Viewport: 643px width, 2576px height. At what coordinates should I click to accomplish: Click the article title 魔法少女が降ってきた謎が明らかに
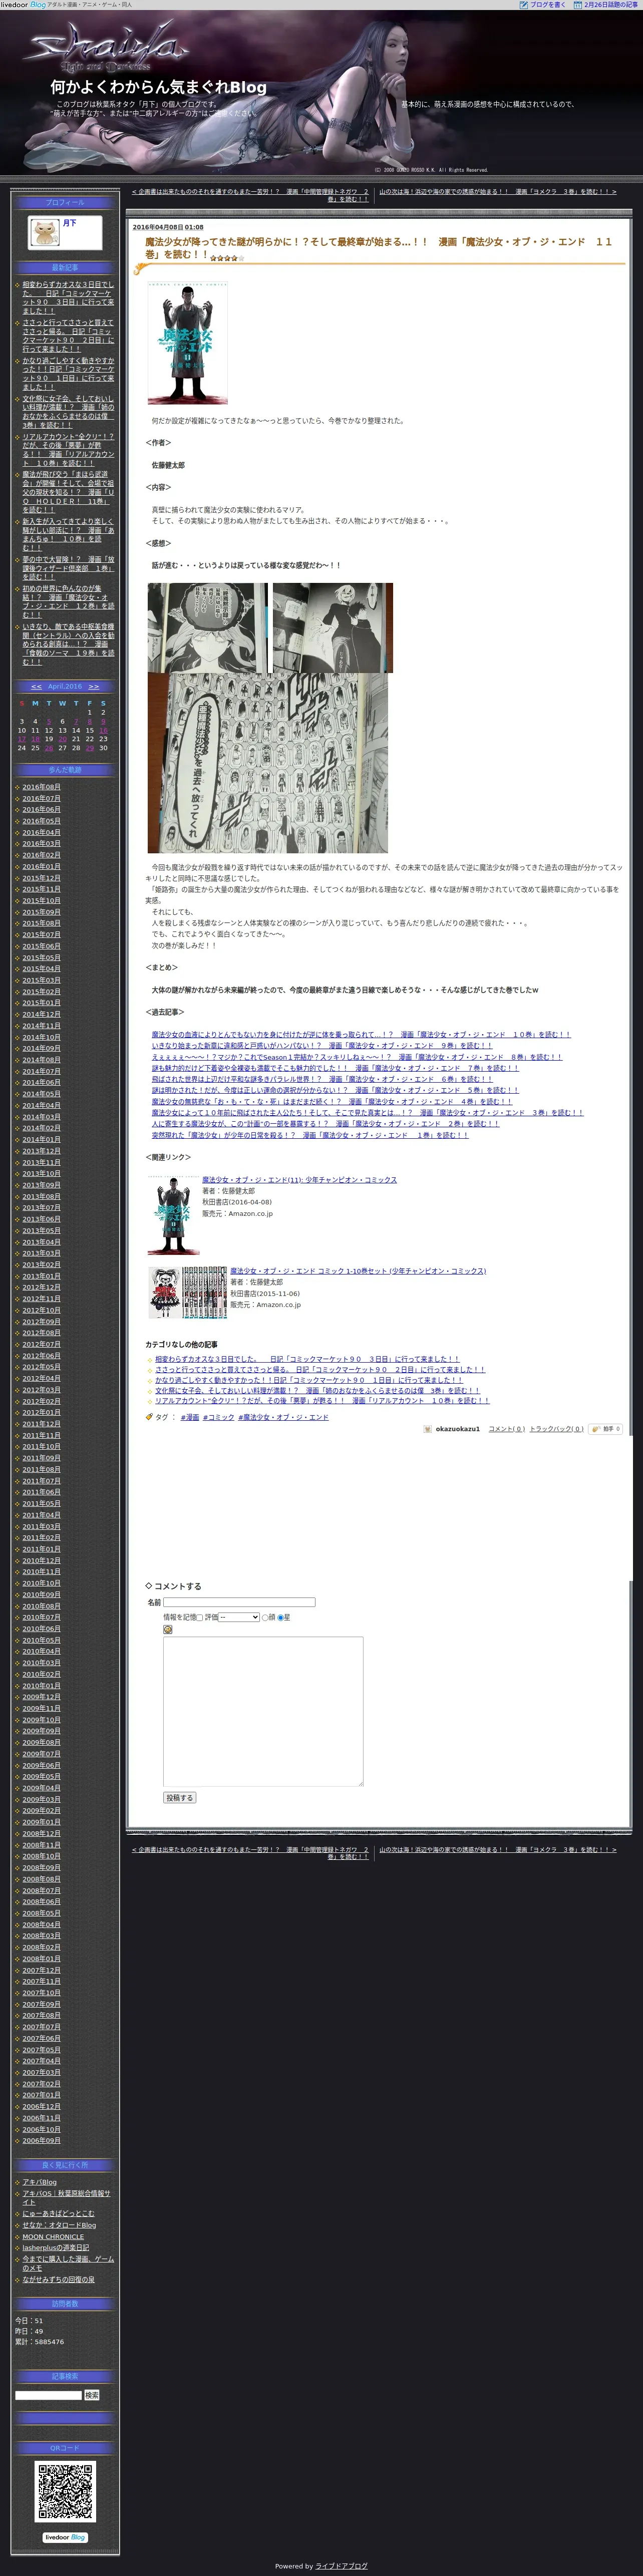(x=378, y=247)
